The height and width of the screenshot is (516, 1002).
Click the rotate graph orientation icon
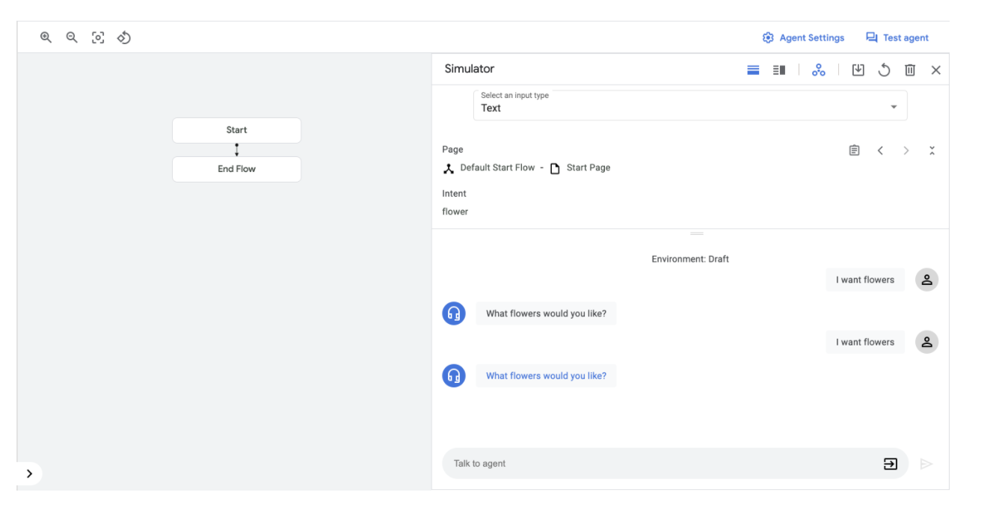pyautogui.click(x=124, y=37)
